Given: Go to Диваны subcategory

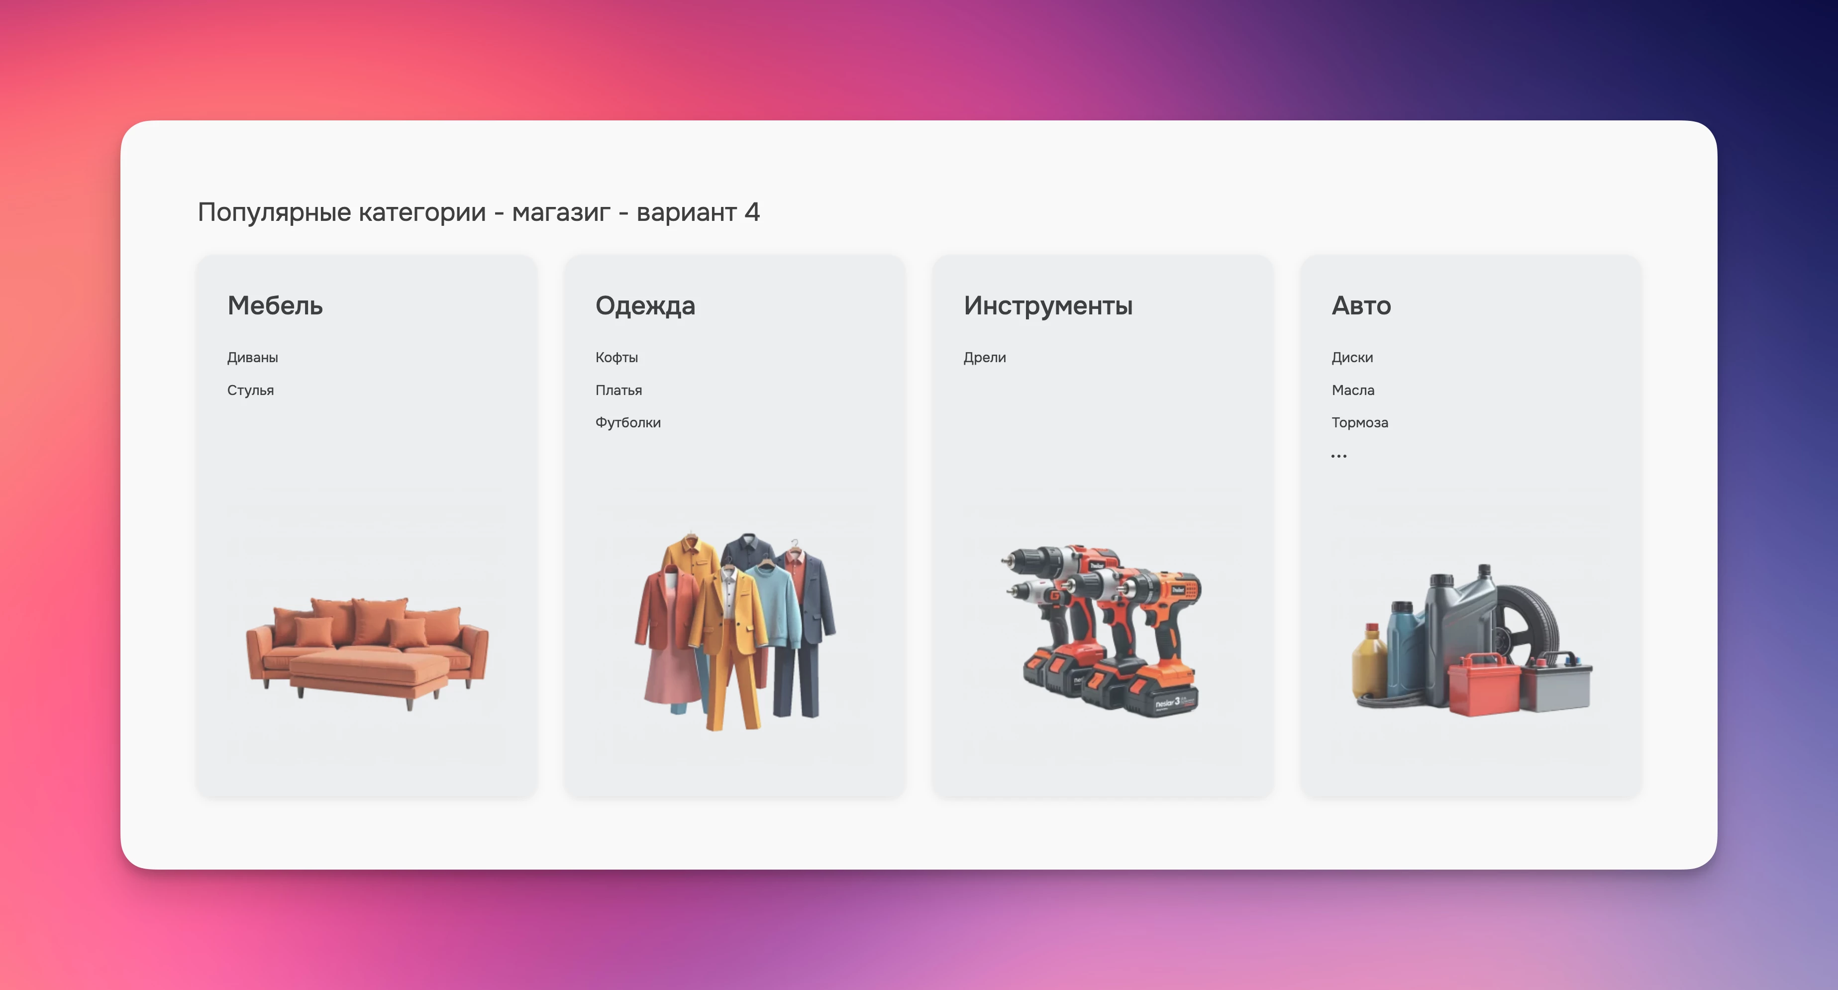Looking at the screenshot, I should pyautogui.click(x=253, y=357).
